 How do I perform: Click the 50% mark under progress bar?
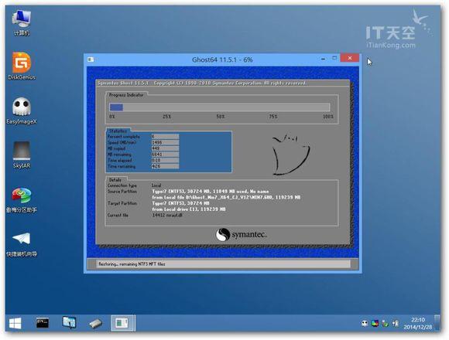pos(221,117)
